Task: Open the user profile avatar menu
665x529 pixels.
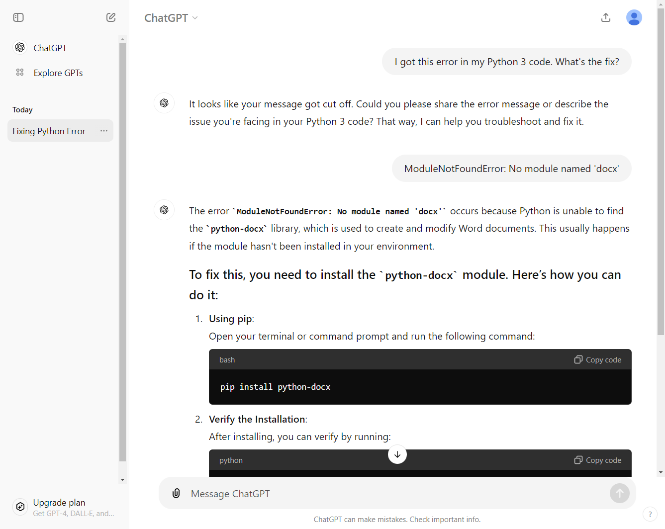Action: (x=634, y=17)
